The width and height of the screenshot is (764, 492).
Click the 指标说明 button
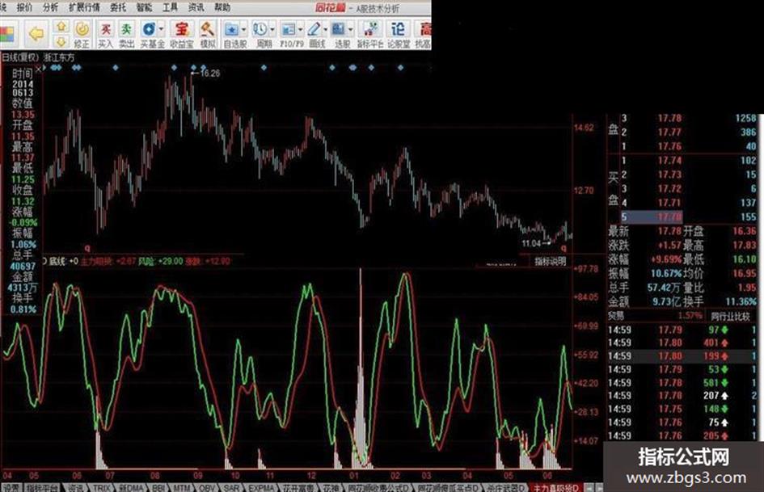(x=550, y=262)
